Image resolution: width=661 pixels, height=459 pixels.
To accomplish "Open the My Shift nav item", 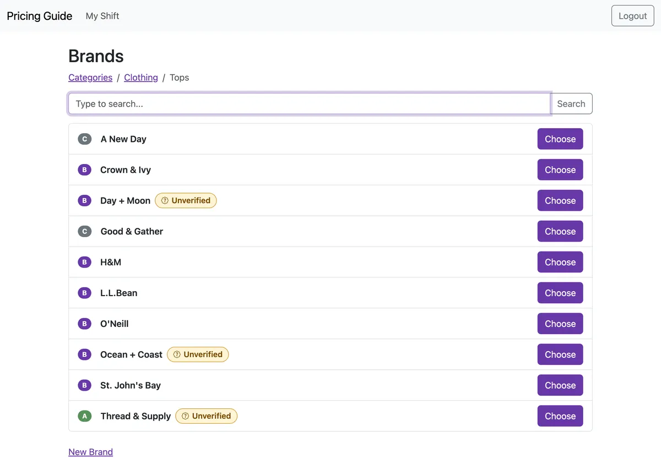I will 102,16.
